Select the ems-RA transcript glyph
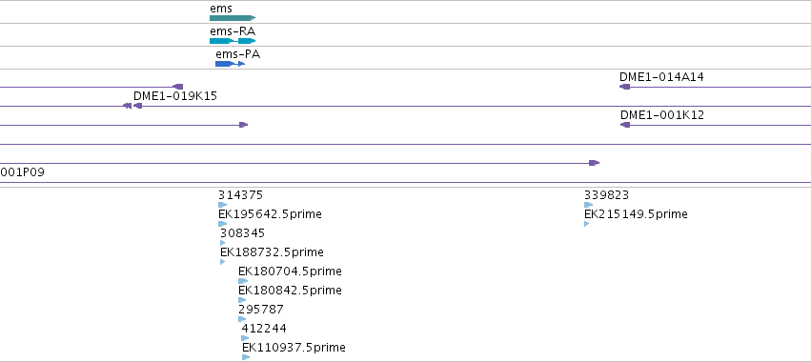811x362 pixels. pos(233,41)
